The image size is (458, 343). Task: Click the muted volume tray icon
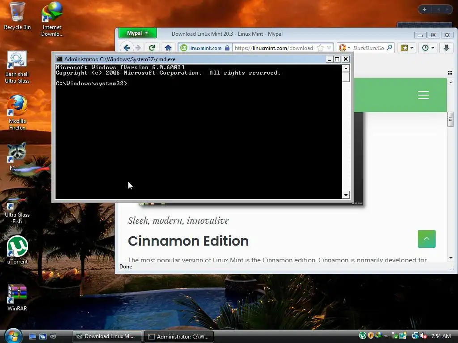[x=424, y=336]
